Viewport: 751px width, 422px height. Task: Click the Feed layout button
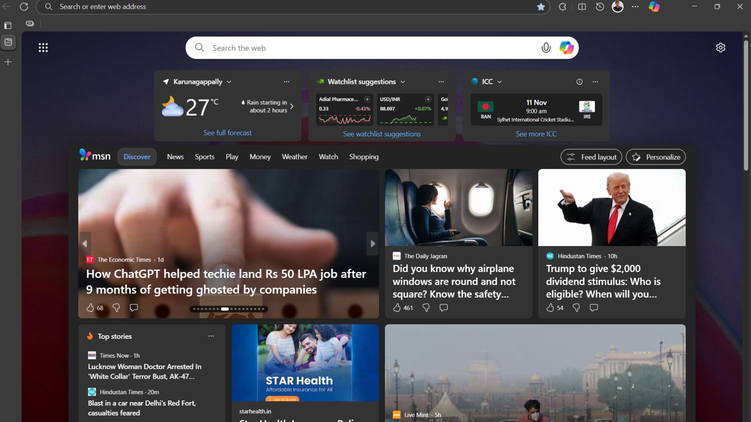[591, 157]
